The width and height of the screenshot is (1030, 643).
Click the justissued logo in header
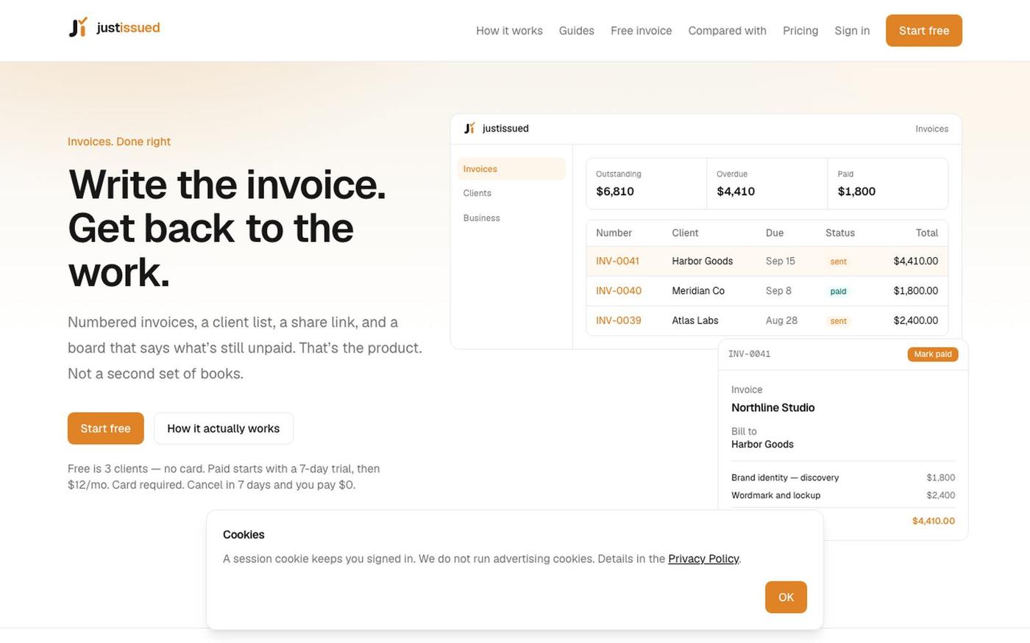click(114, 28)
